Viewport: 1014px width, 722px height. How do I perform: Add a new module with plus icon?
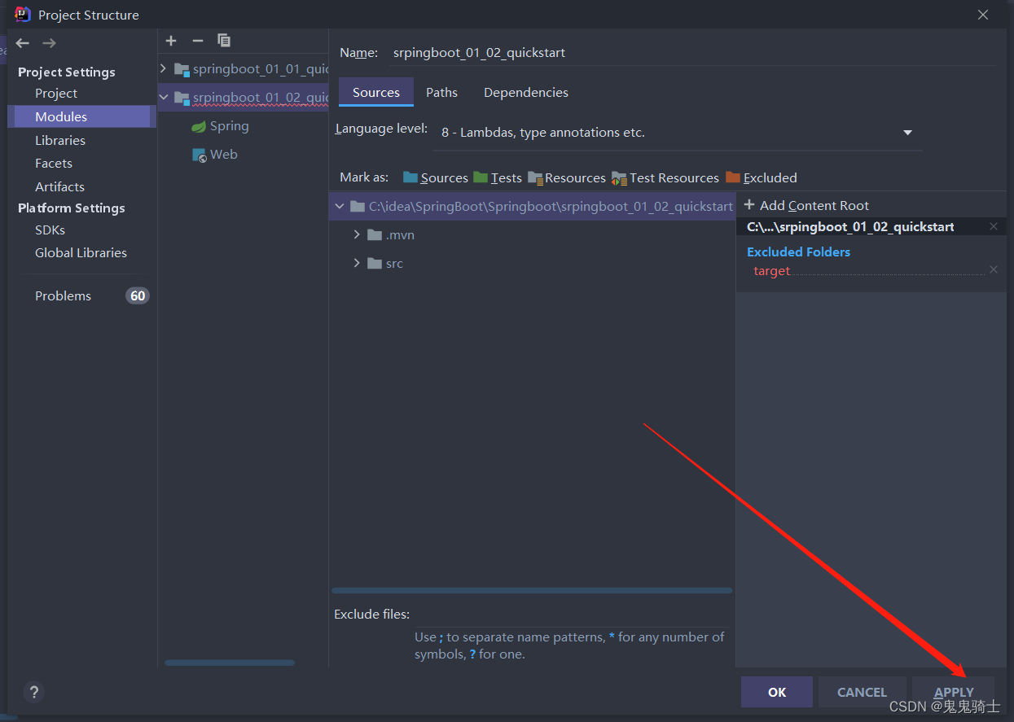(x=171, y=41)
